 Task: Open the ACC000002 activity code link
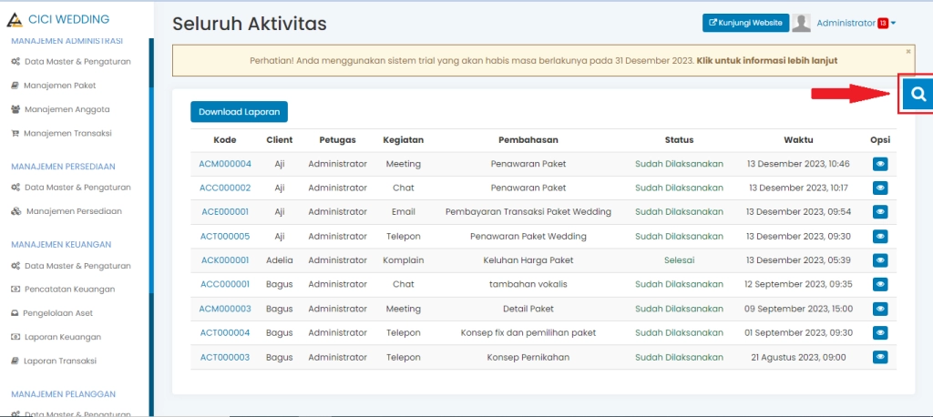click(225, 188)
